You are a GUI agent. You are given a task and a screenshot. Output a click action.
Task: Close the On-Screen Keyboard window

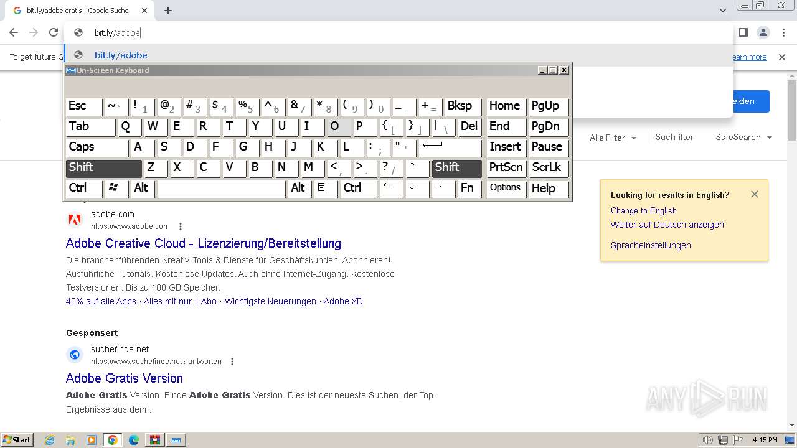(564, 70)
